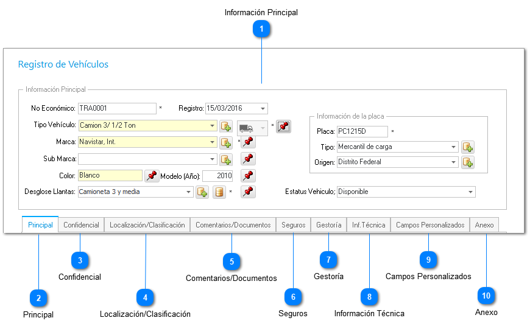
Task: Click add icon next to Desglose Llantas
Action: coord(202,192)
